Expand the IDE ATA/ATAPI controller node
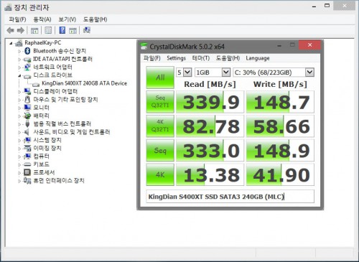Screen dimensions: 359x262 point(19,59)
